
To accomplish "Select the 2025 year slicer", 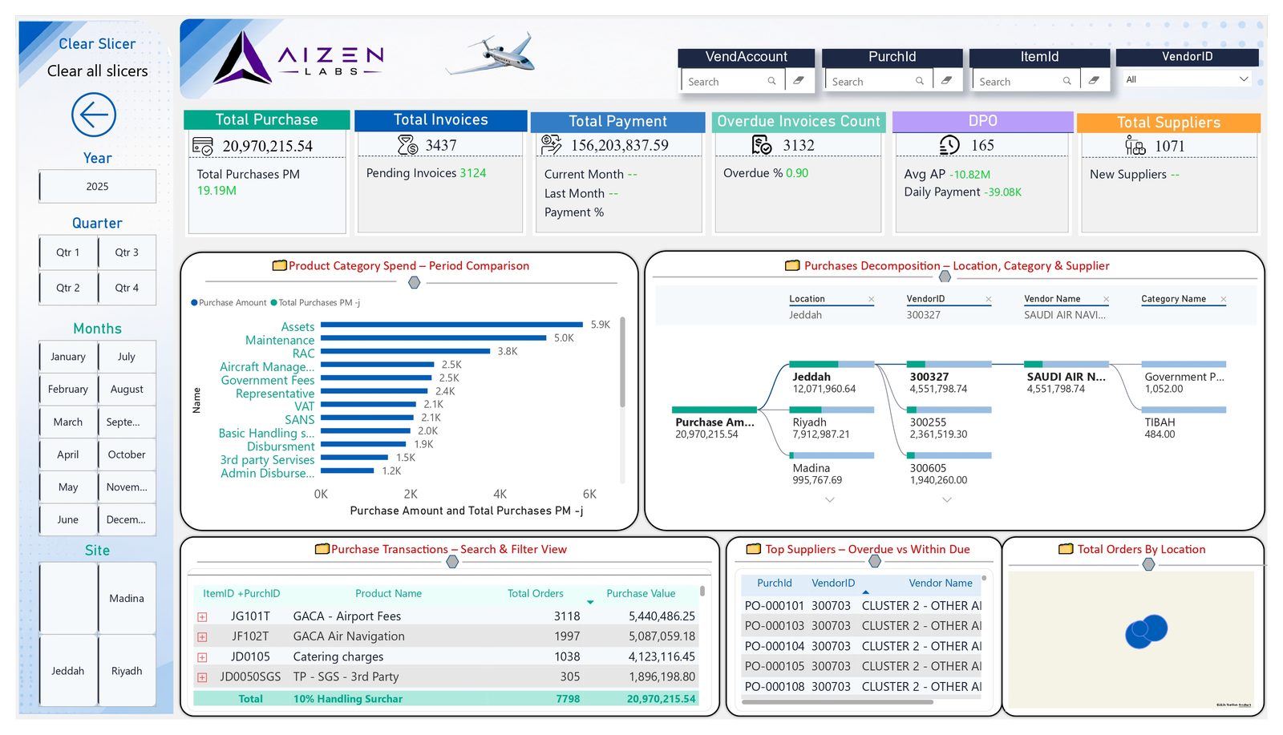I will pos(97,186).
